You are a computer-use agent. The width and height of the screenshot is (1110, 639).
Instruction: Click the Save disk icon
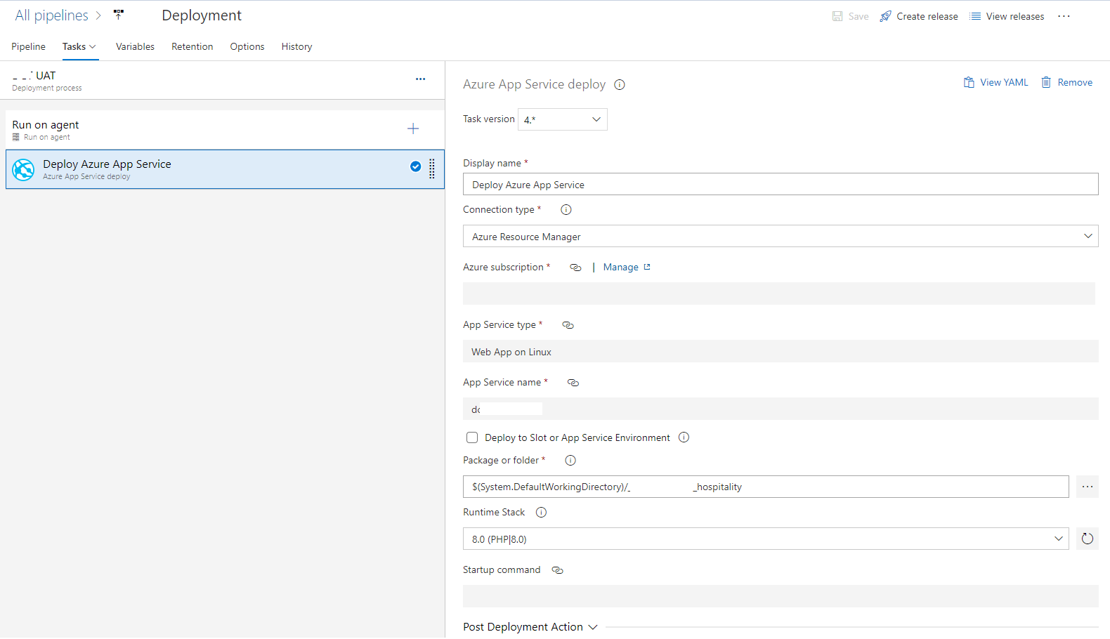click(x=837, y=16)
